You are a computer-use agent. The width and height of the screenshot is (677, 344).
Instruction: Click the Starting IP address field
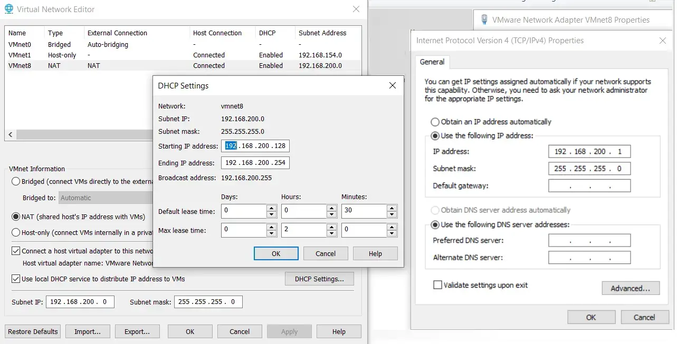(255, 146)
